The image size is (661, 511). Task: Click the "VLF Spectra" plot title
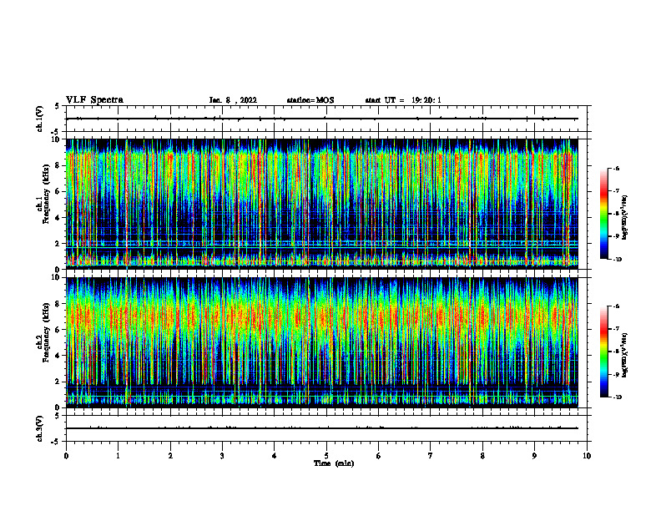click(94, 100)
